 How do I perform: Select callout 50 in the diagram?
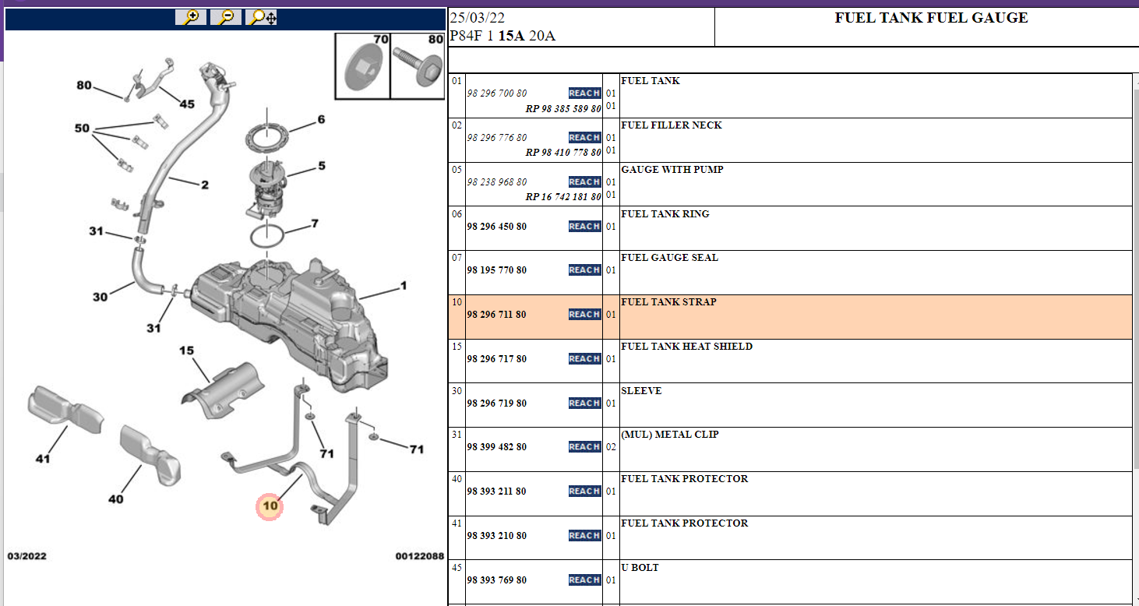(x=82, y=129)
